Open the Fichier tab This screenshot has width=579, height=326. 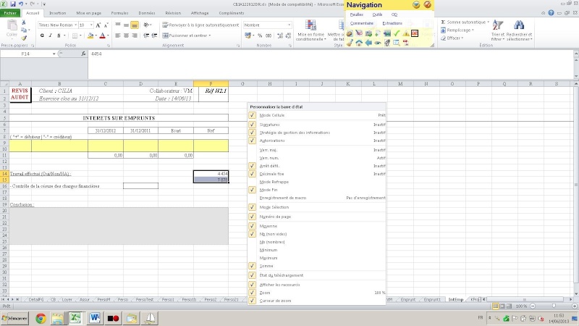pyautogui.click(x=10, y=13)
